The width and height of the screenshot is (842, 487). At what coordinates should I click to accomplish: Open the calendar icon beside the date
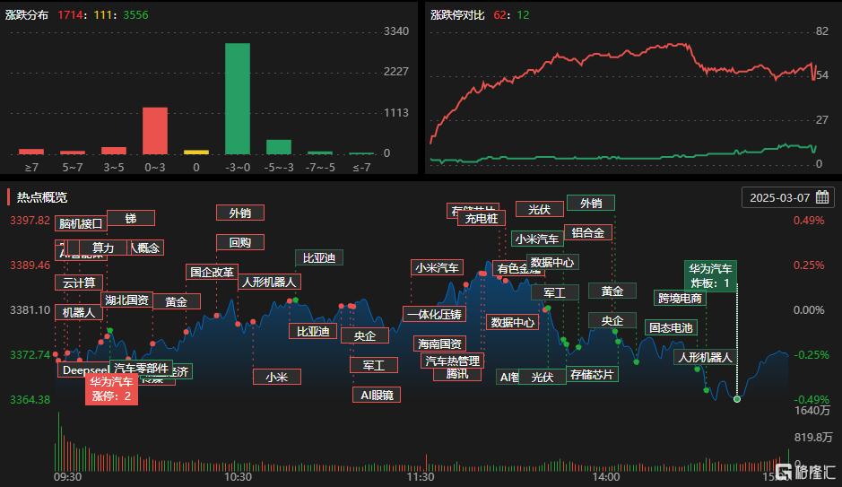[x=821, y=197]
